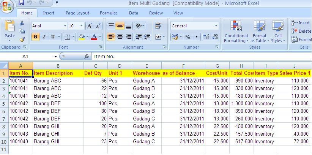Switch to the Review tab
The image size is (312, 155).
pyautogui.click(x=156, y=13)
